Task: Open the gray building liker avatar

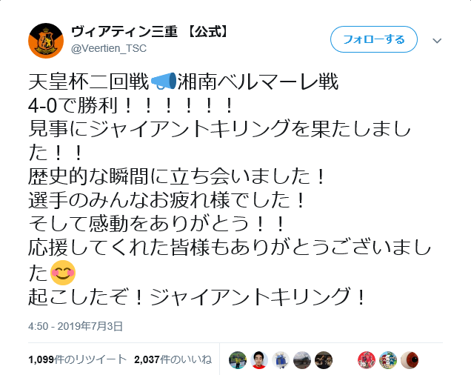Action: [x=302, y=360]
